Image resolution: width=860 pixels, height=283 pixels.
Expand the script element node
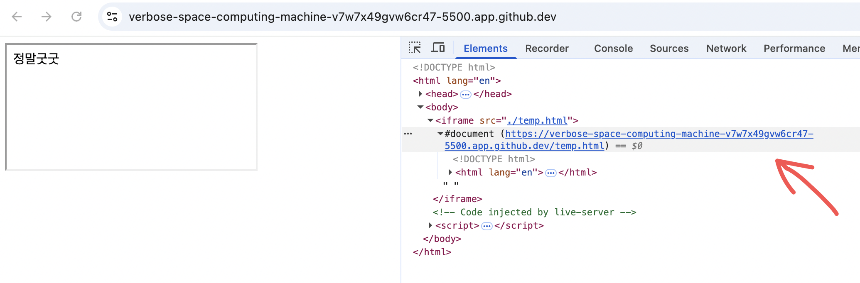coord(430,225)
